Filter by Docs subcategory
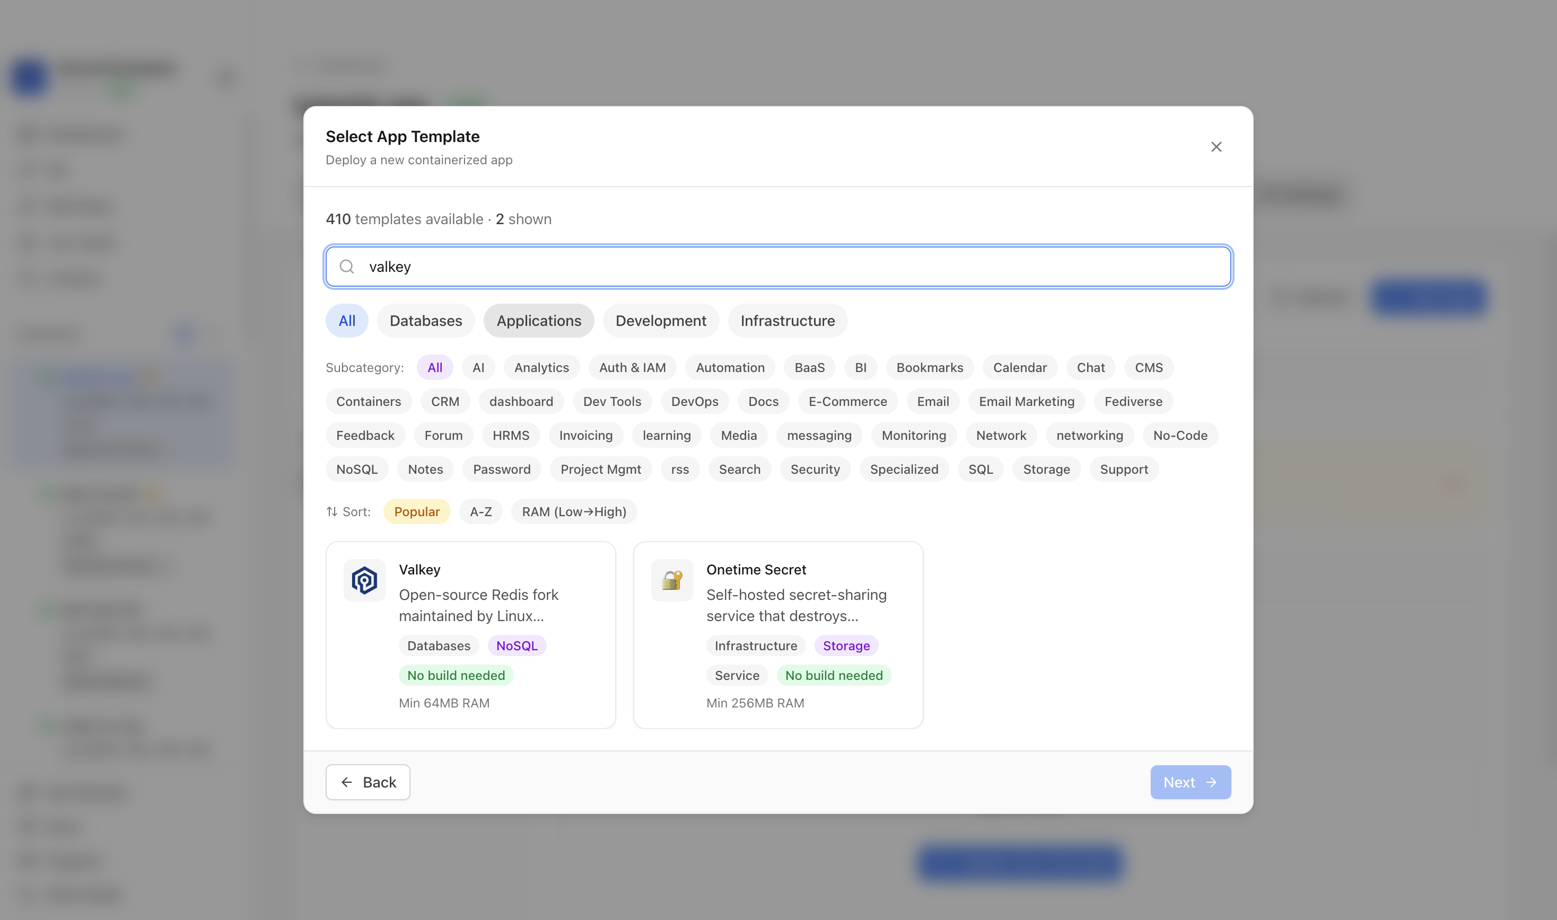 (763, 402)
